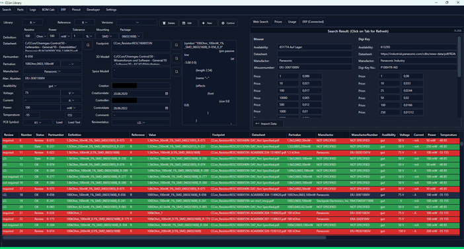464x249 pixels.
Task: Click the Review column header
Action: pyautogui.click(x=11, y=135)
